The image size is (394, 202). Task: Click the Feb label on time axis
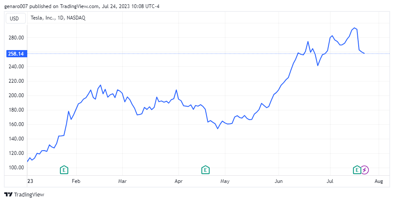click(x=76, y=181)
